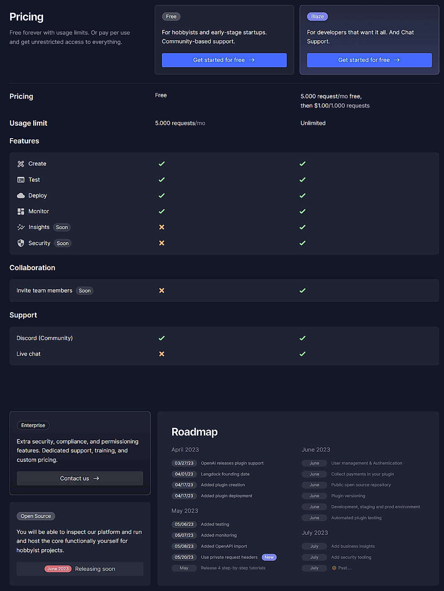Screen dimensions: 444x591
Task: Click the monkey emoji next to Psst in July roadmap
Action: (334, 568)
